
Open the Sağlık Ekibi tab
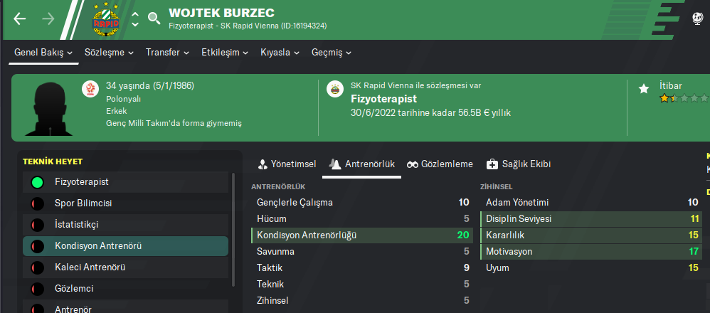tap(519, 164)
